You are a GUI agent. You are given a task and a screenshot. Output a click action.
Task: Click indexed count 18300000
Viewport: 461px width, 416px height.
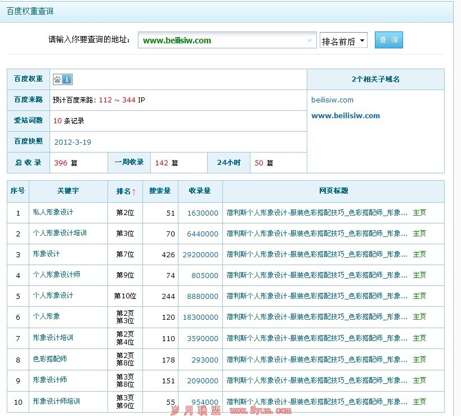pos(200,317)
